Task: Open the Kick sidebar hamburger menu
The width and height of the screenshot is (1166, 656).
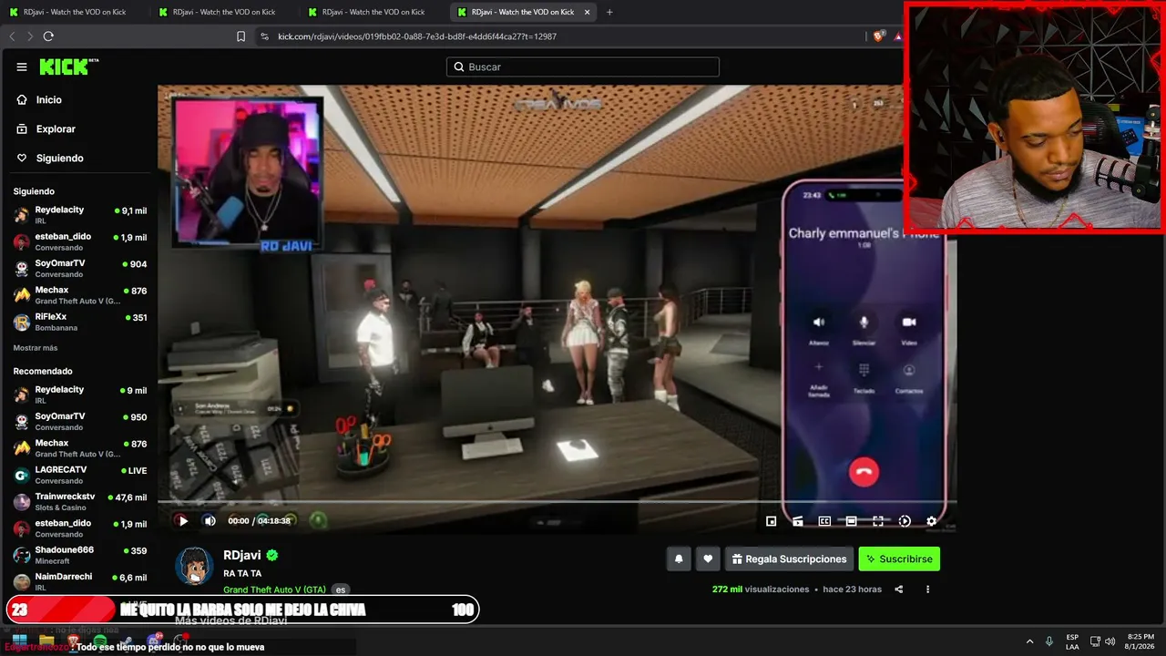Action: (x=22, y=67)
